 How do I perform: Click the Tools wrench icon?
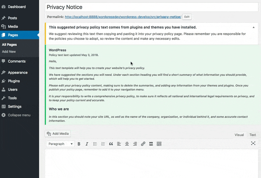click(4, 98)
